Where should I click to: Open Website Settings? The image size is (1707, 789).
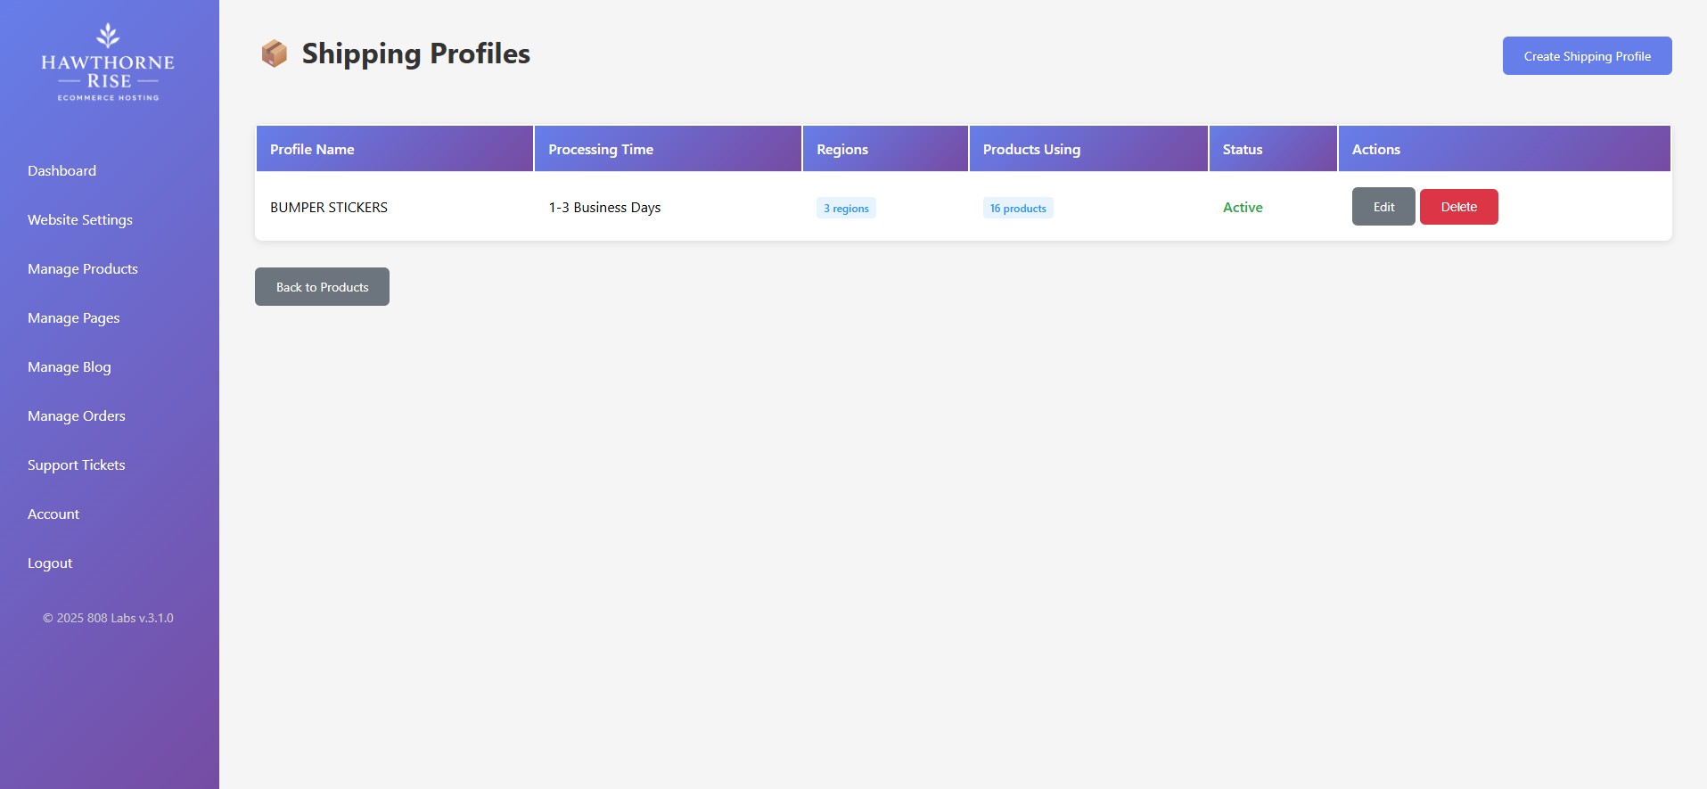tap(79, 219)
